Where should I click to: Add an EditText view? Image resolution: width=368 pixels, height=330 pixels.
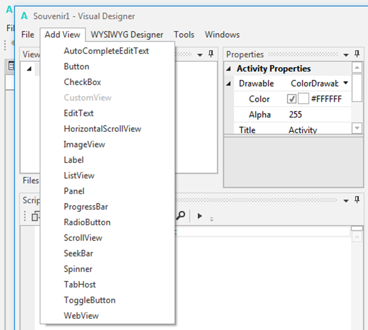click(108, 113)
